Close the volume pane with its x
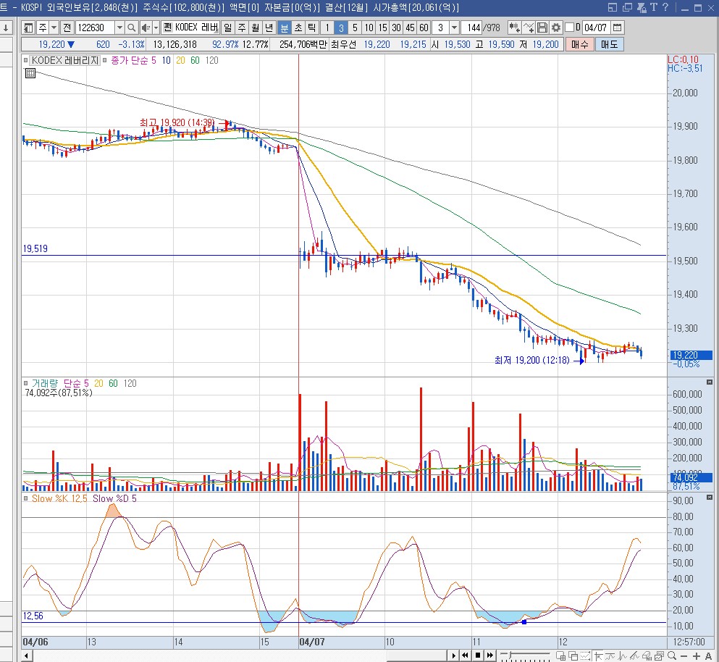Screen dimensions: 719x662 tap(709, 382)
